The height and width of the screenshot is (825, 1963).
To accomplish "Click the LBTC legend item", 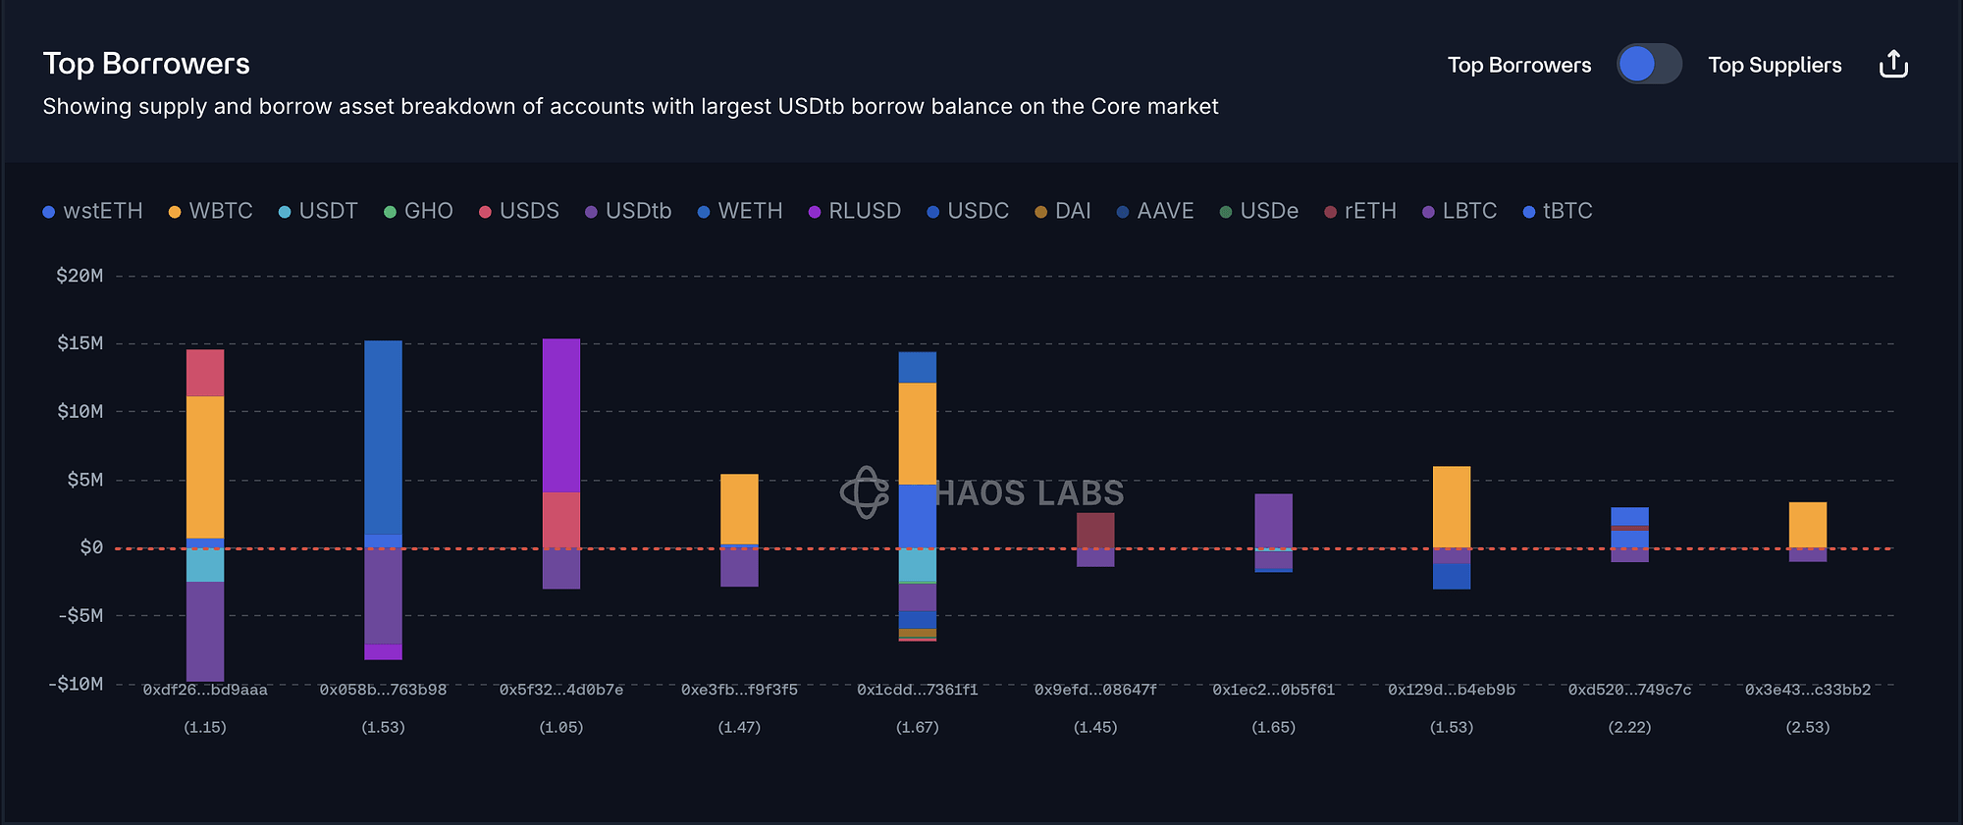I will (1459, 211).
